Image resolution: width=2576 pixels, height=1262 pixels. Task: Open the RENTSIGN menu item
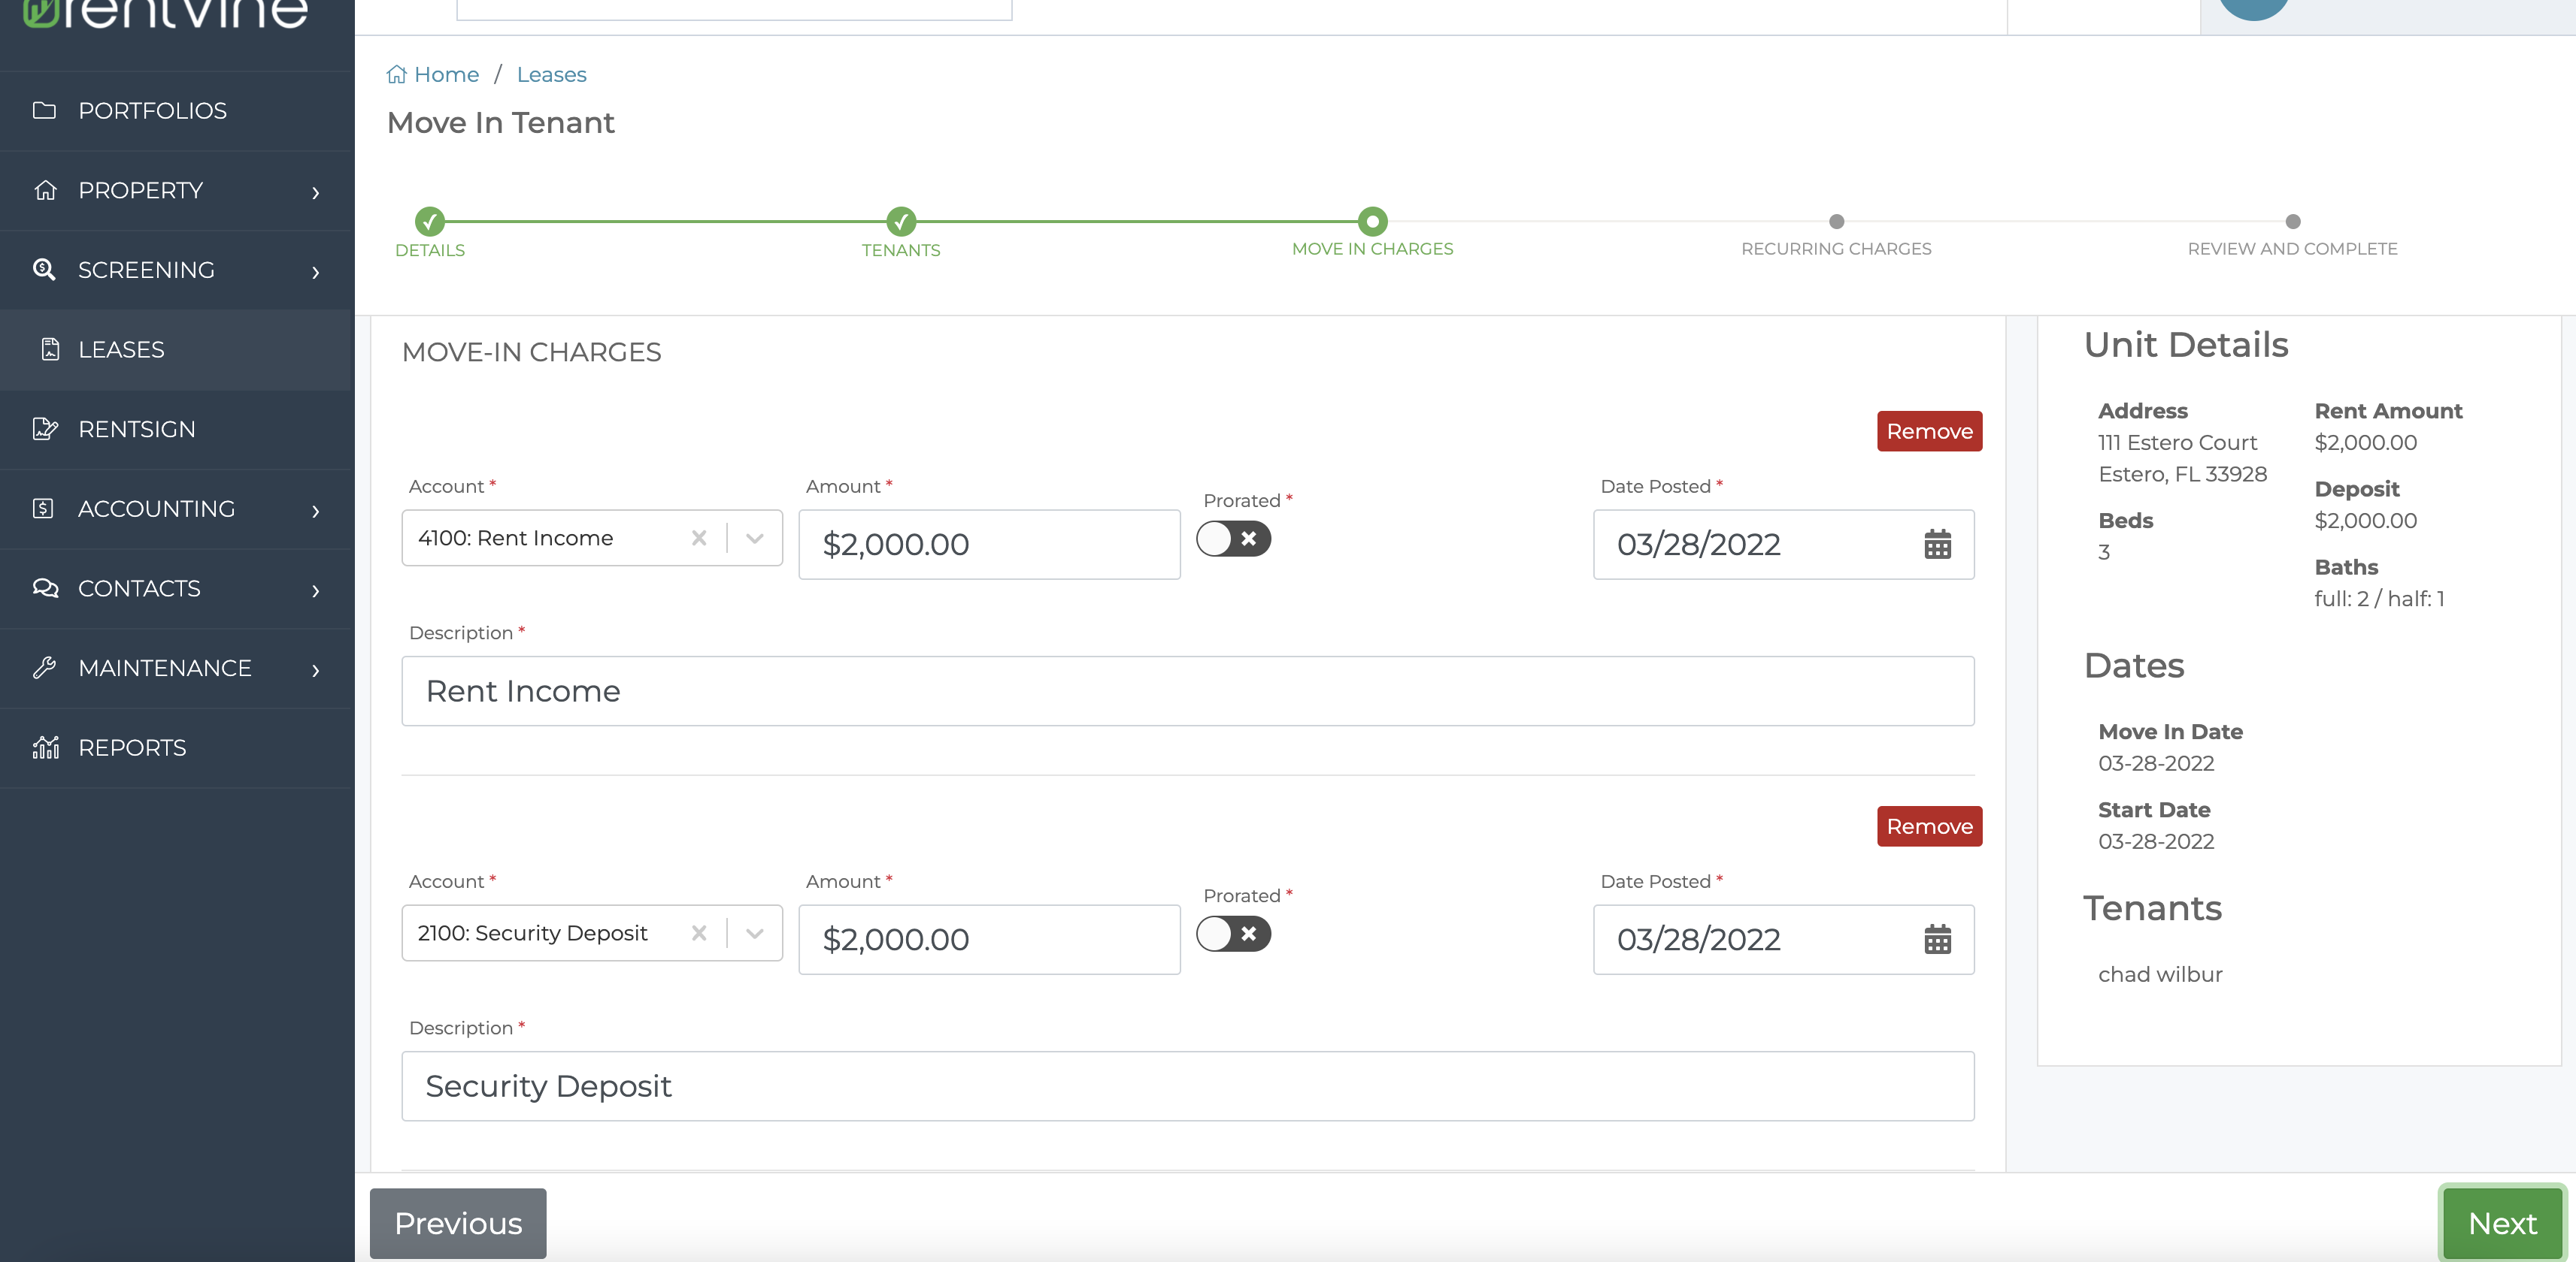click(x=177, y=429)
